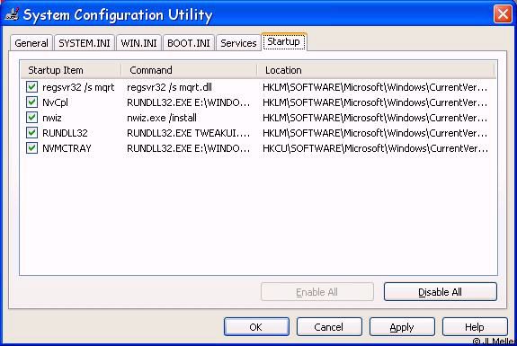
Task: Click the HKLM location cell of RUNDLL32 row
Action: click(375, 133)
